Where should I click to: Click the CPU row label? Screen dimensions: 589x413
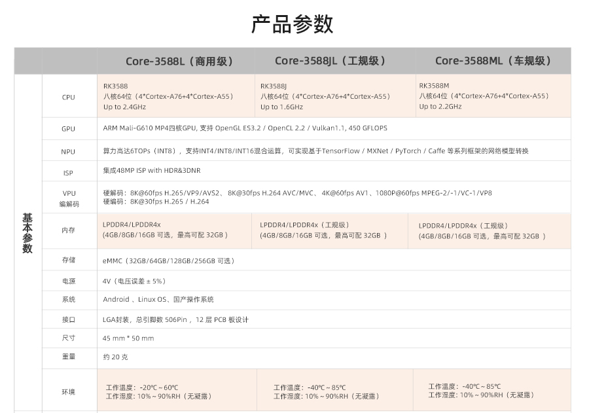pyautogui.click(x=69, y=97)
